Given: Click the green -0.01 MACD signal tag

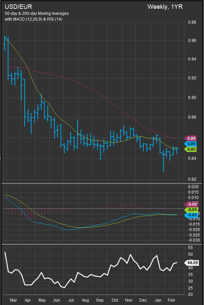Looking at the screenshot, I should pyautogui.click(x=191, y=210).
